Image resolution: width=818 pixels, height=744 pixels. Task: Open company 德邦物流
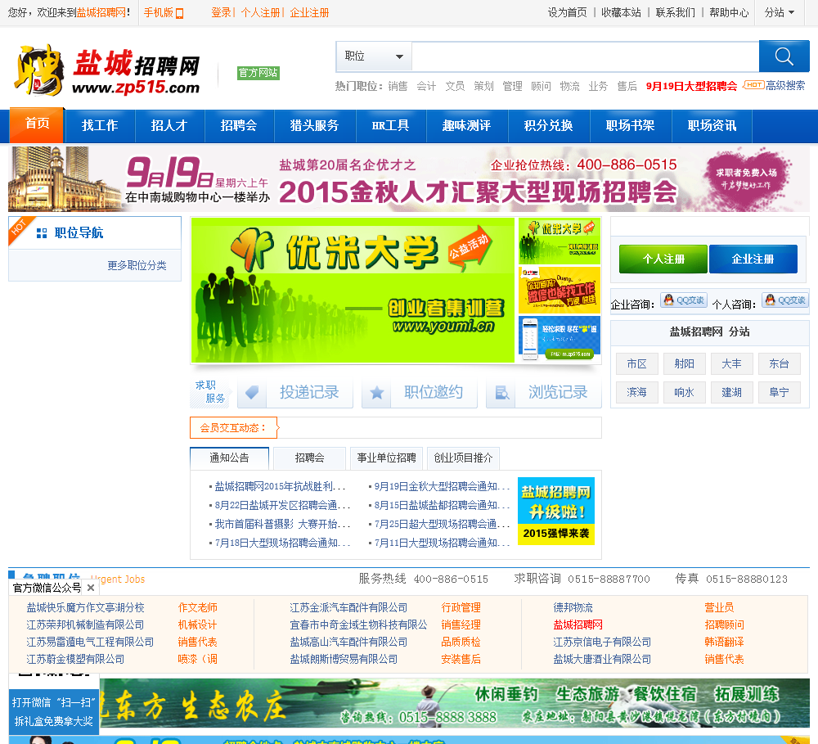[x=573, y=607]
